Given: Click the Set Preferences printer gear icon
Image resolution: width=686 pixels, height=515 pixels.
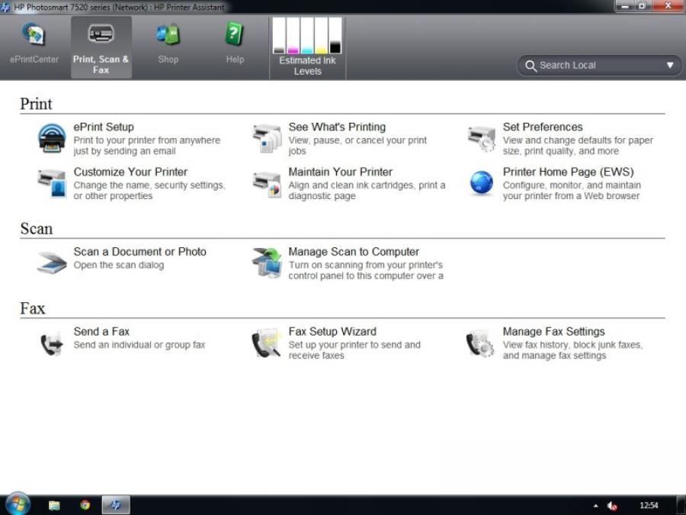Looking at the screenshot, I should click(x=481, y=139).
